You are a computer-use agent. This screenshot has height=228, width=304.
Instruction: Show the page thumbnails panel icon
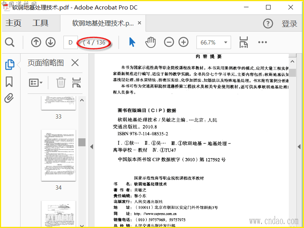click(x=9, y=65)
